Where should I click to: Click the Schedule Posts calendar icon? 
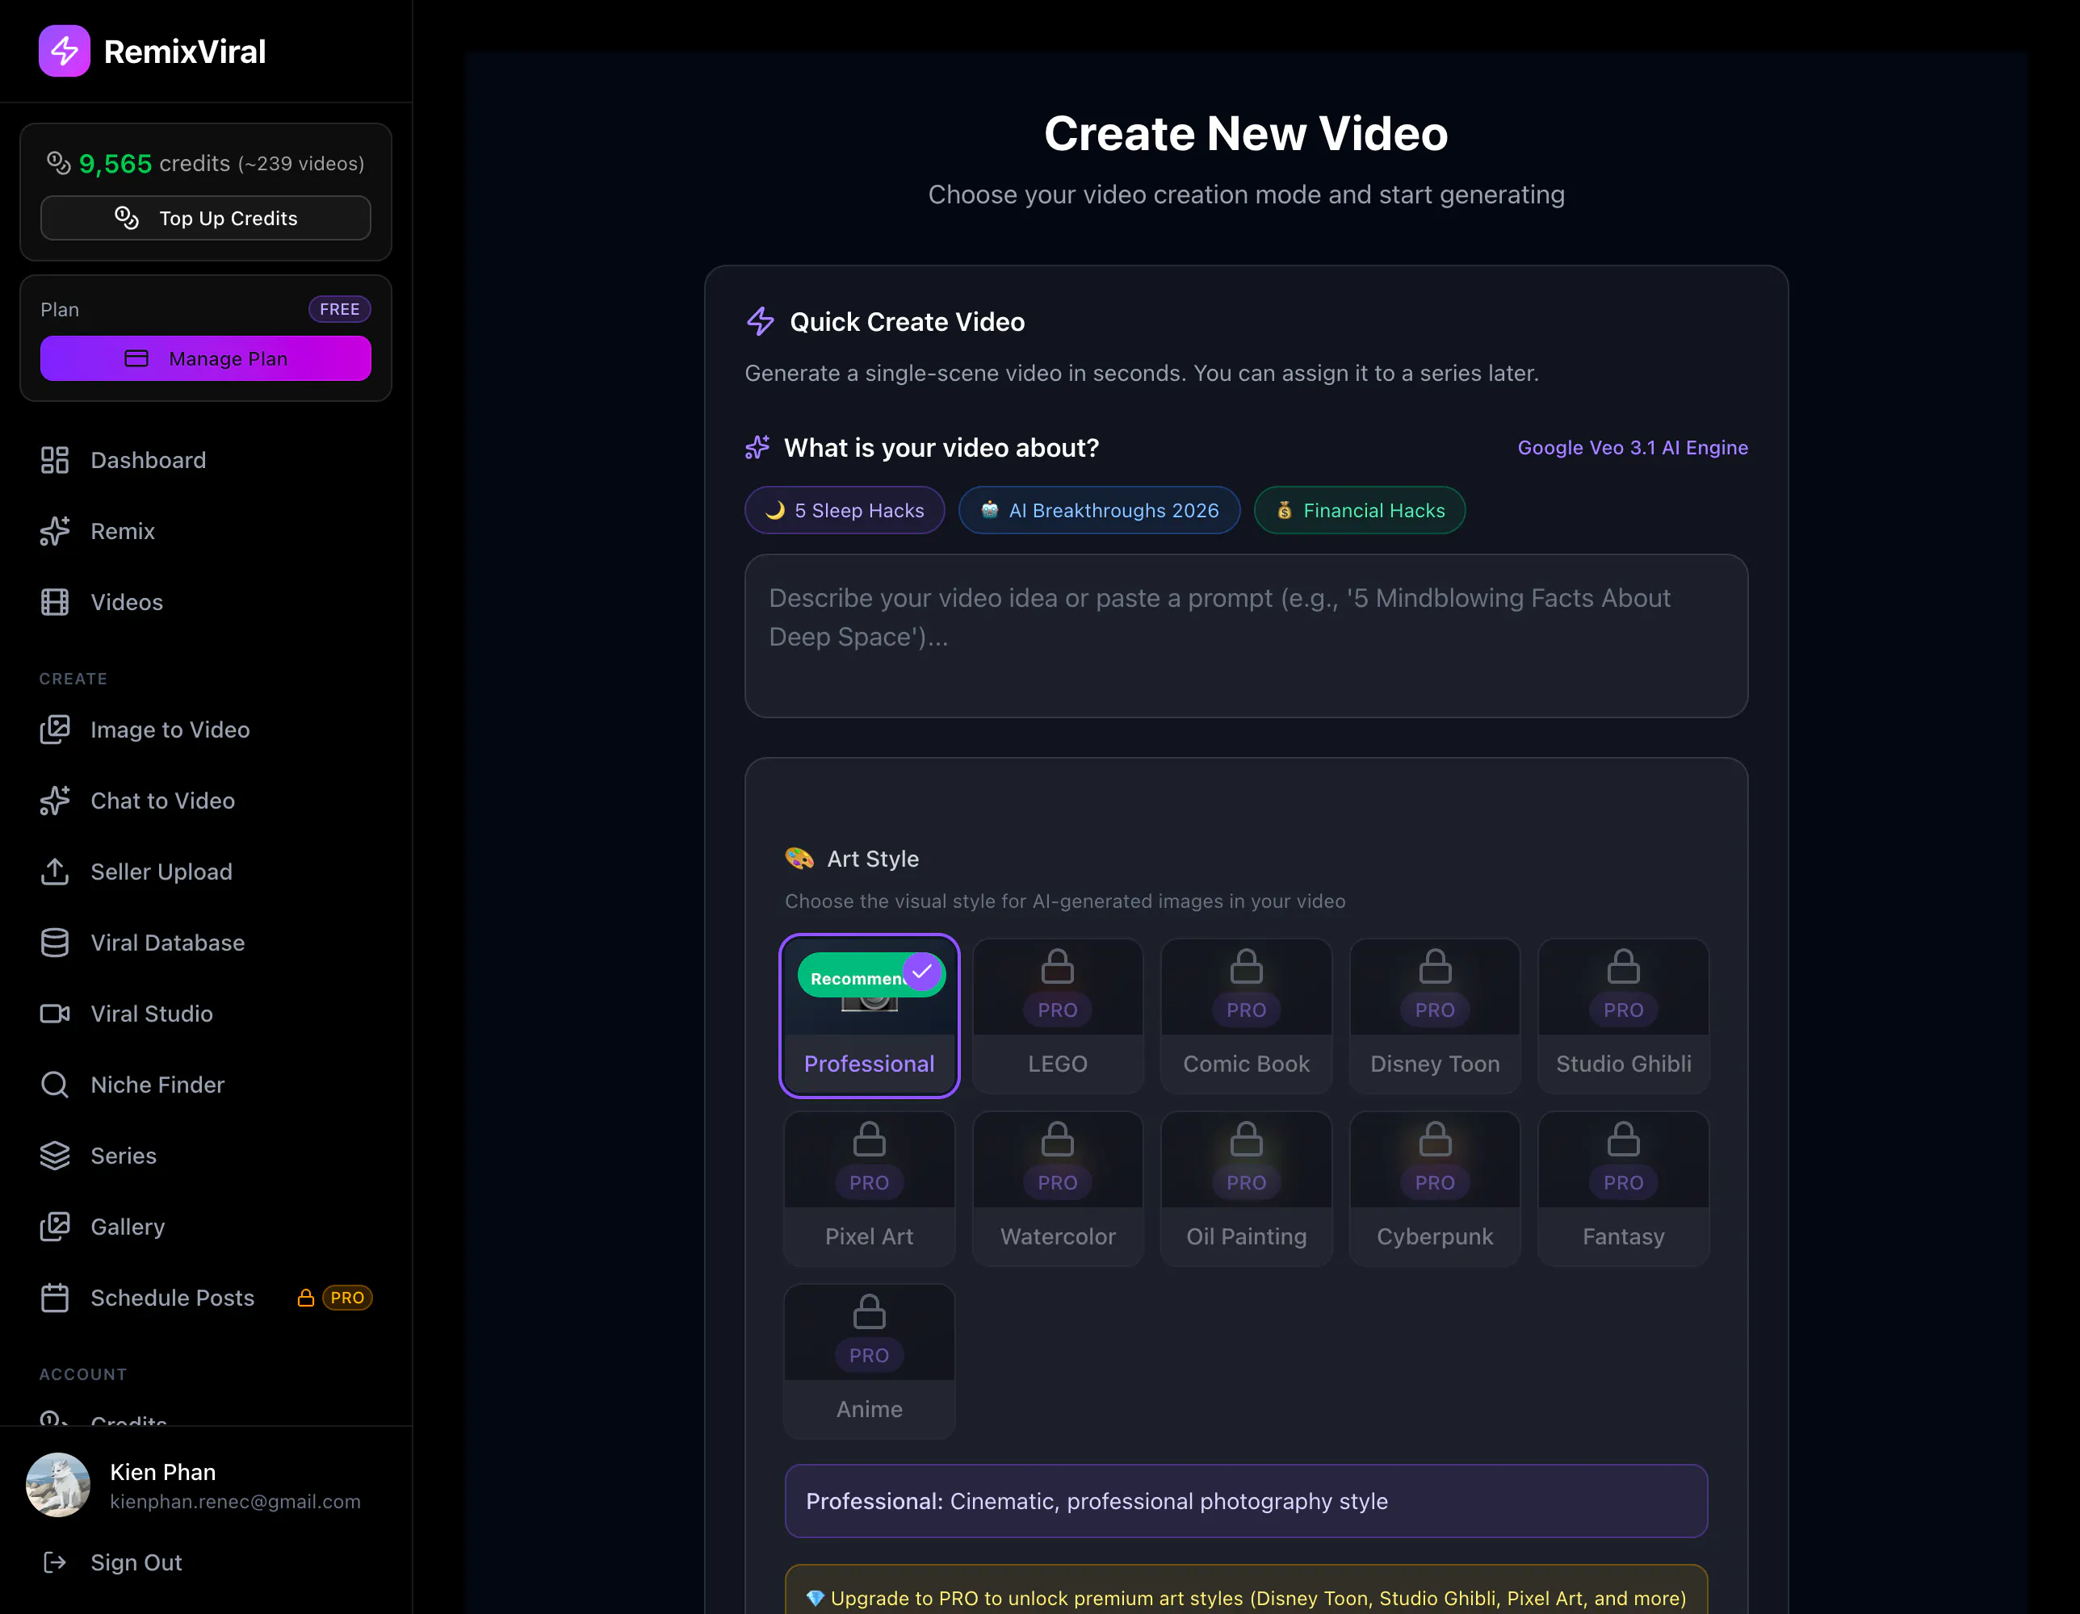coord(54,1297)
